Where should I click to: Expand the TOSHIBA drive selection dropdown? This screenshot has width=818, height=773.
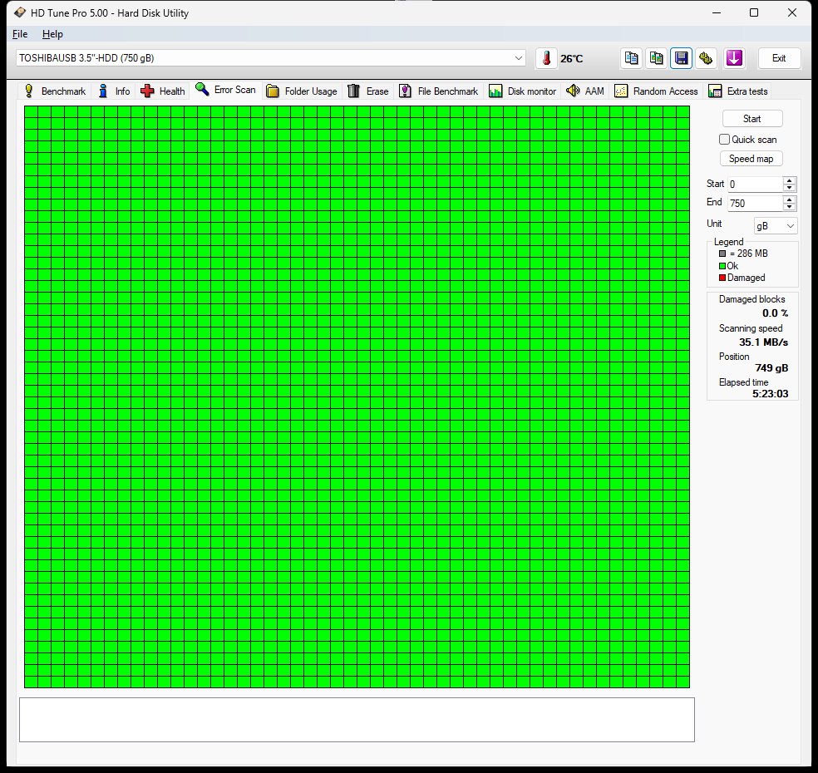[520, 58]
